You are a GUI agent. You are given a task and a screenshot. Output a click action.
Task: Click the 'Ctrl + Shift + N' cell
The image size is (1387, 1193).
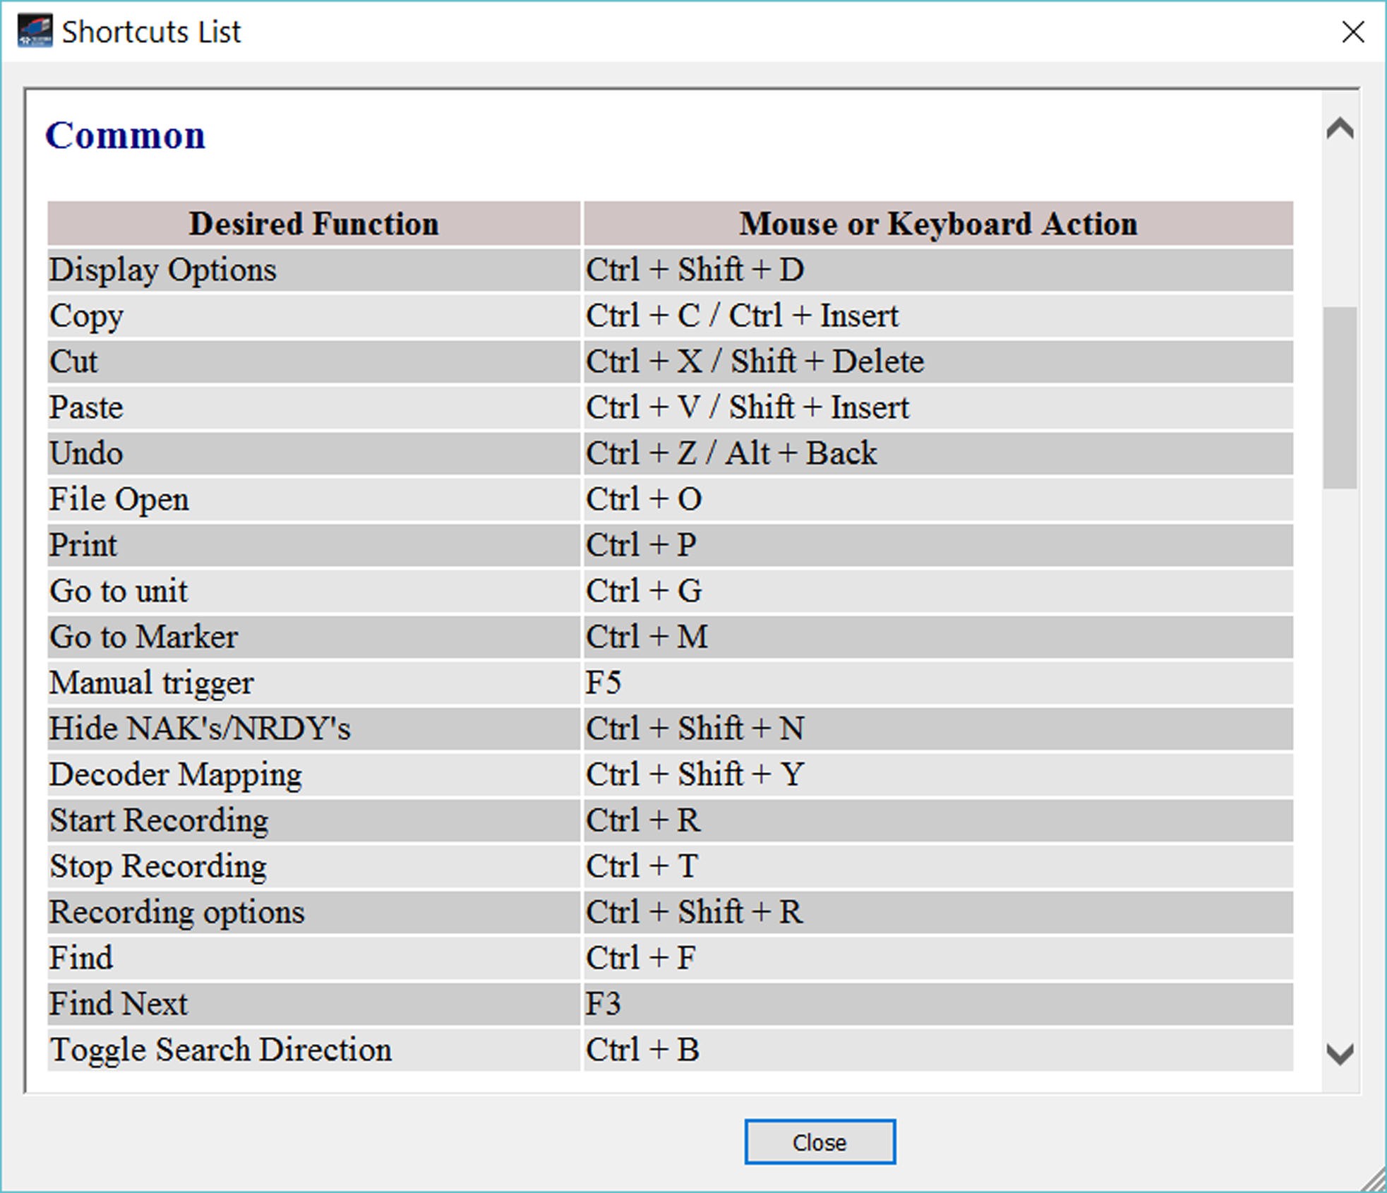tap(938, 729)
